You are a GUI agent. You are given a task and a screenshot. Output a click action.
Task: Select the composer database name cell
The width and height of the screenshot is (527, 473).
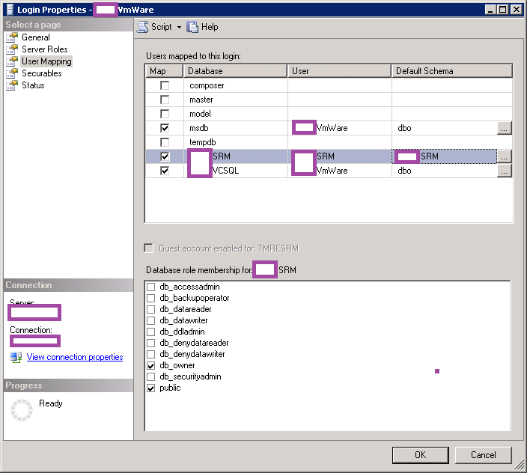point(236,85)
